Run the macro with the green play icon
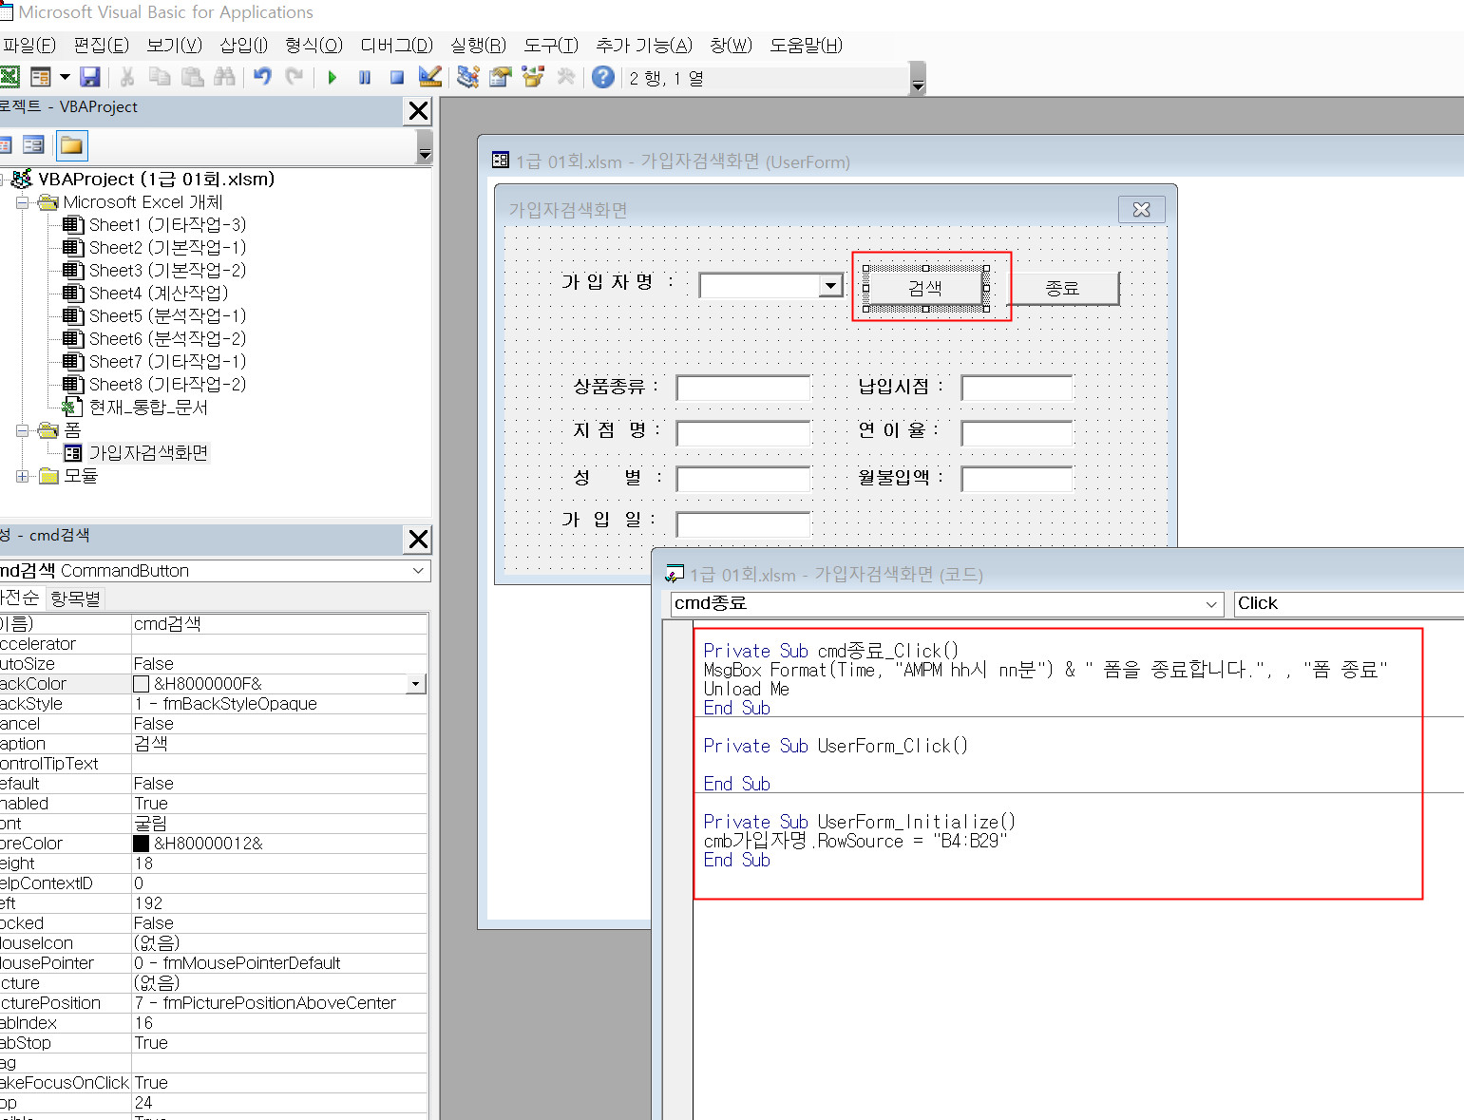Screen dimensions: 1464x1120 (x=333, y=77)
